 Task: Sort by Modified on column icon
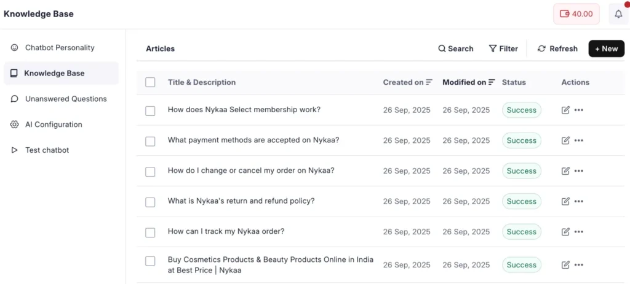(492, 83)
